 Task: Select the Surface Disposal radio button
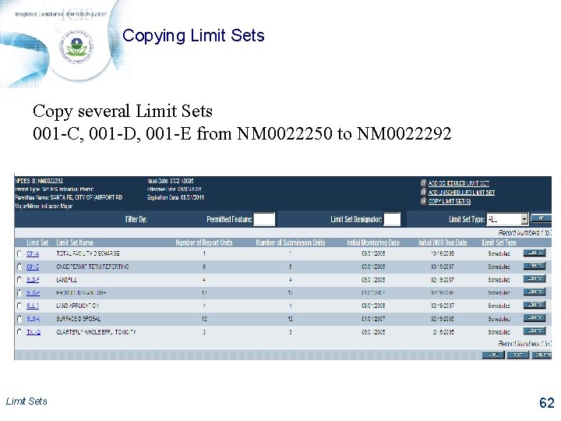click(x=19, y=319)
